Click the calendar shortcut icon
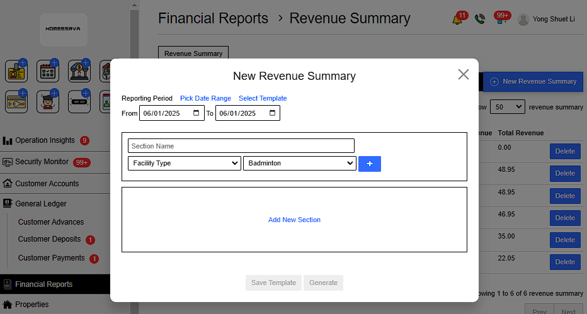The image size is (587, 314). coord(47,71)
